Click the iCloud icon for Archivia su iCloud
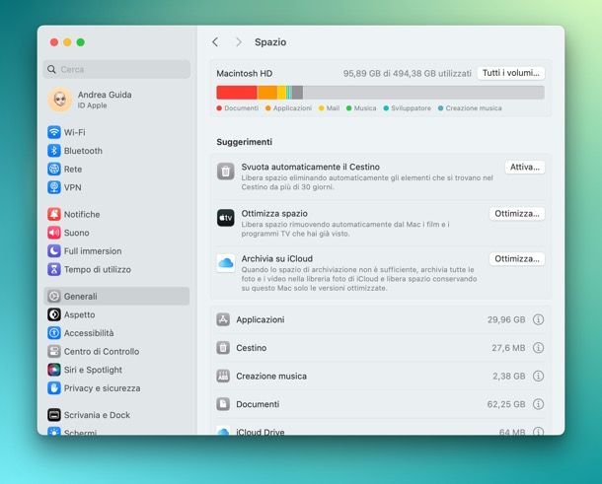 tap(226, 263)
